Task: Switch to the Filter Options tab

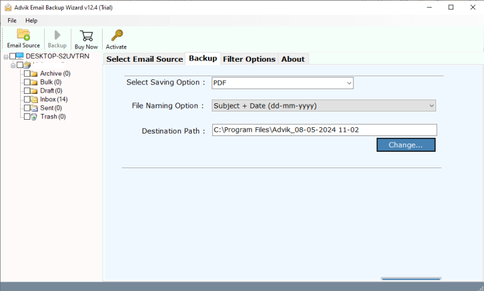Action: 249,59
